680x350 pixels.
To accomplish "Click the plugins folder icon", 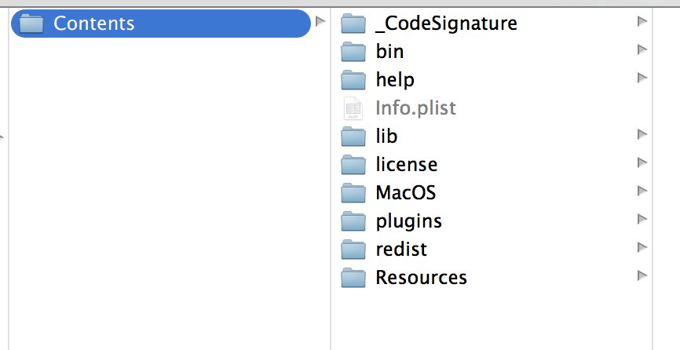I will [x=354, y=221].
